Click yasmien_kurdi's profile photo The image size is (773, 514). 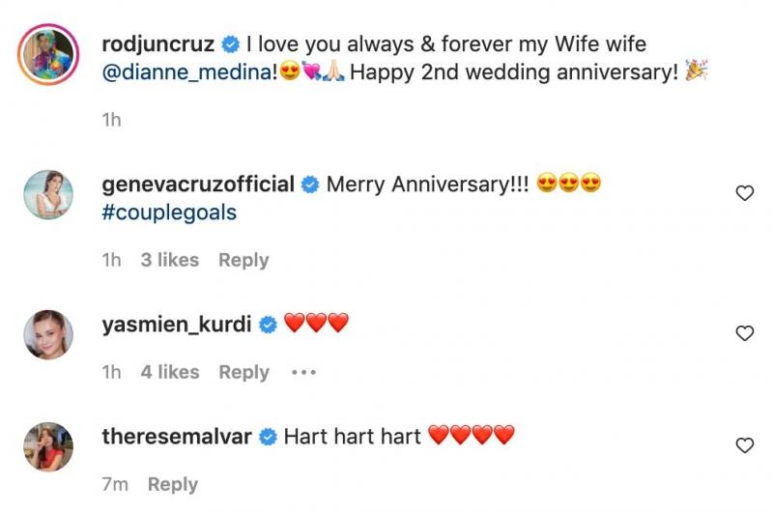[x=47, y=334]
